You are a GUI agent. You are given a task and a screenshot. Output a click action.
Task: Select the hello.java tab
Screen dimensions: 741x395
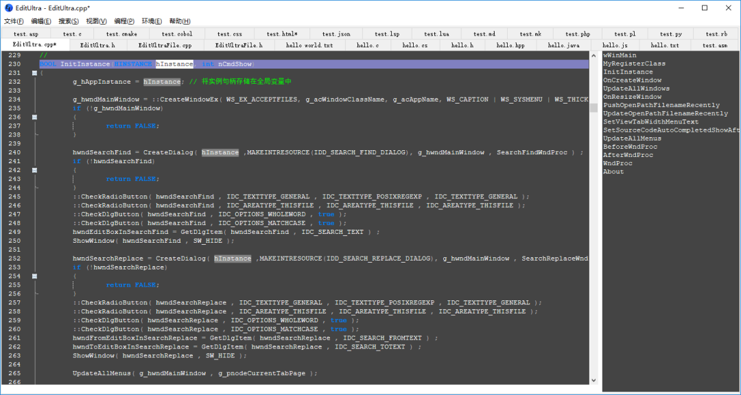click(564, 45)
